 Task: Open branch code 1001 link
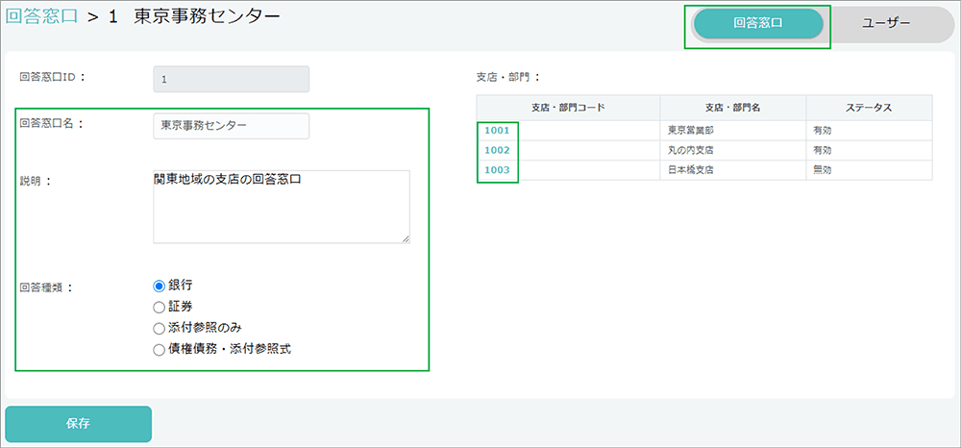click(497, 130)
